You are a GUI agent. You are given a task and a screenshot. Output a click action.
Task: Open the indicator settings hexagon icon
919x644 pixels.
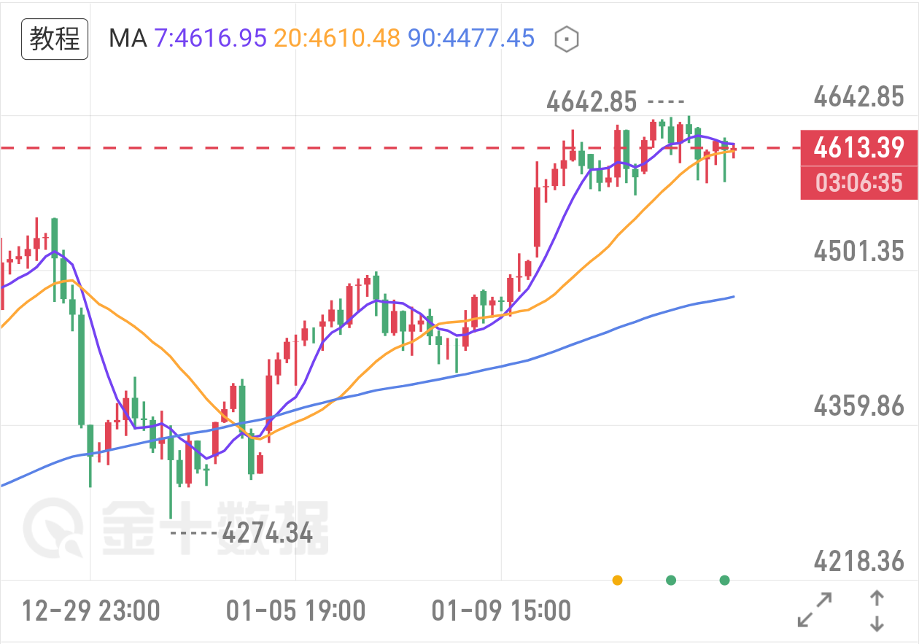[565, 38]
